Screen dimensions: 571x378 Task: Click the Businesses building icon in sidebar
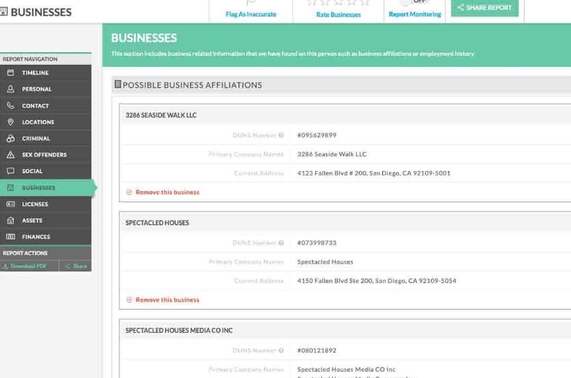point(10,187)
